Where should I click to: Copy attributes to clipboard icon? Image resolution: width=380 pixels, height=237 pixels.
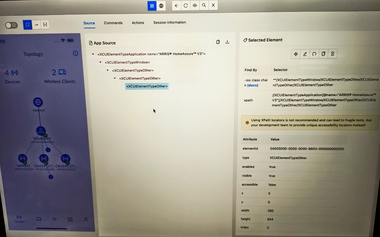pyautogui.click(x=323, y=54)
